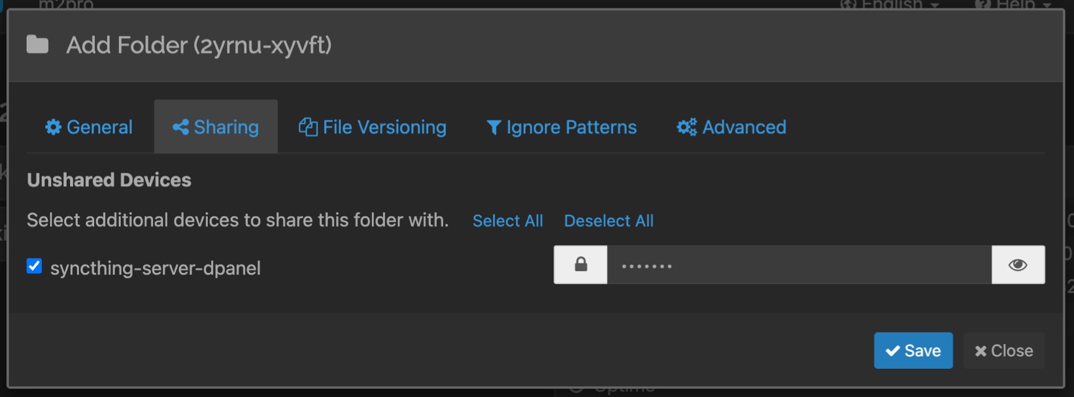Viewport: 1074px width, 397px height.
Task: Open the English language dropdown
Action: click(892, 5)
